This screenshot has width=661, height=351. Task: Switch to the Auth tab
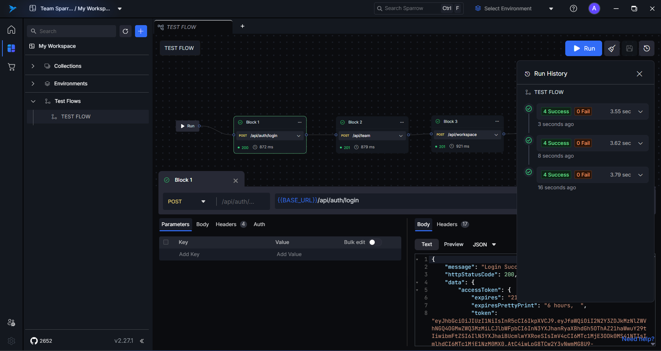(x=259, y=224)
